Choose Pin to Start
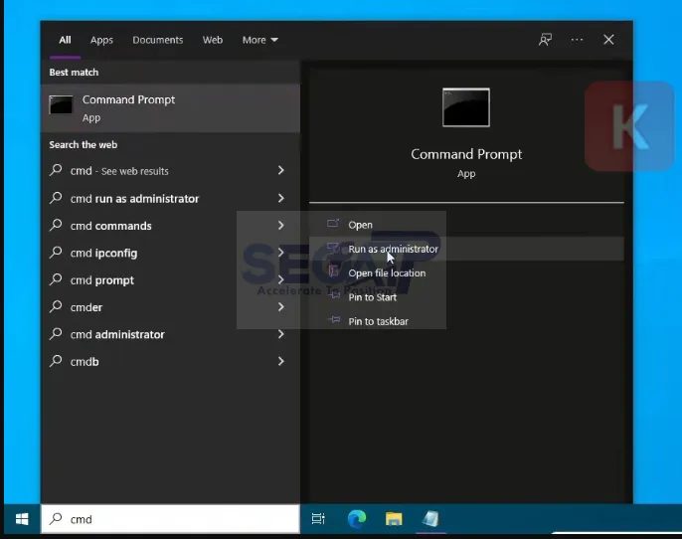This screenshot has height=539, width=682. coord(466,297)
